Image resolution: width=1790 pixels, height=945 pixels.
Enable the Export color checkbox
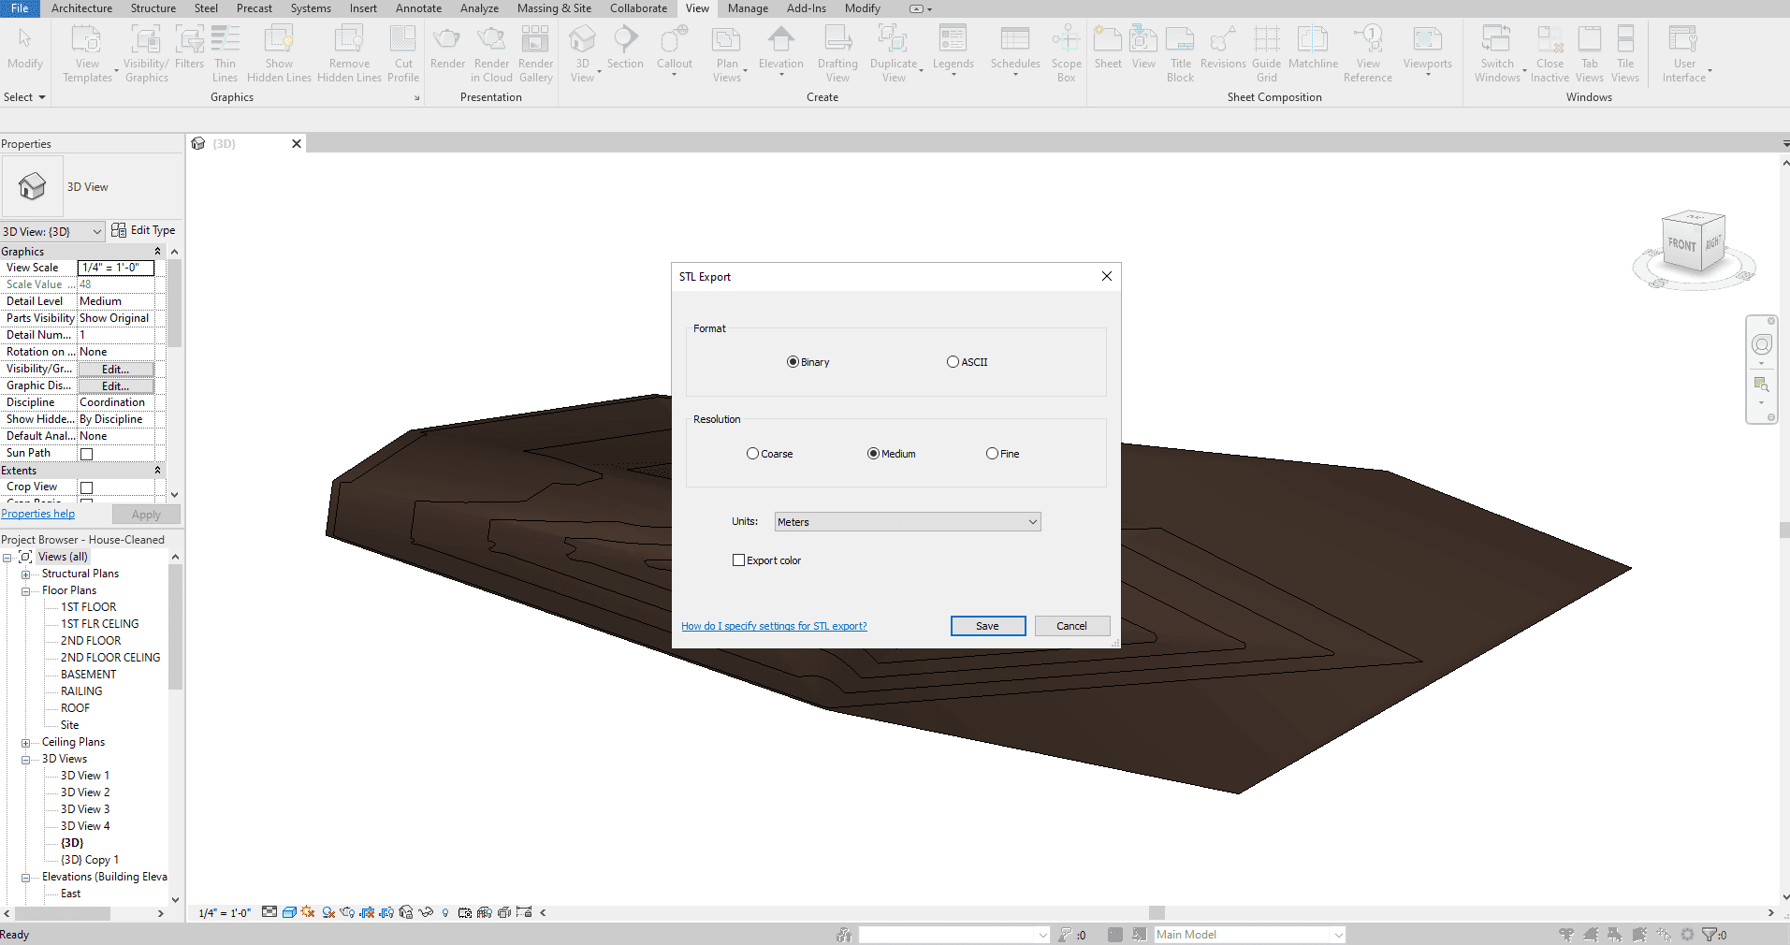click(738, 560)
